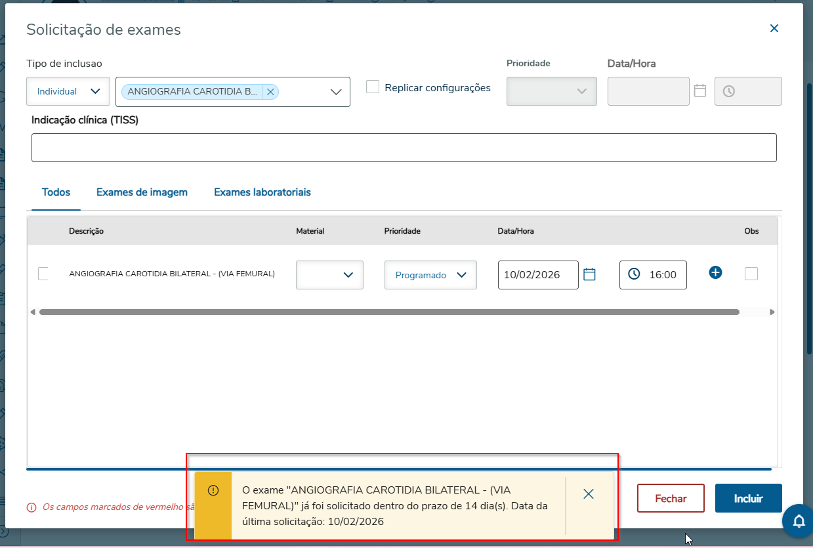Expand the Material dropdown in the exam row
Image resolution: width=813 pixels, height=548 pixels.
pyautogui.click(x=329, y=275)
